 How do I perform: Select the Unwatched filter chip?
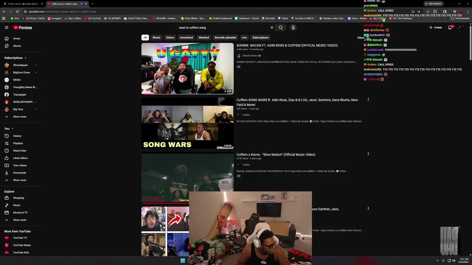(x=186, y=38)
